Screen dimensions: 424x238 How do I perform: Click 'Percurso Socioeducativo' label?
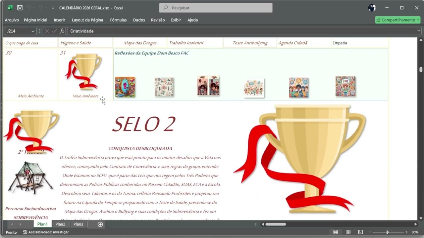30,209
